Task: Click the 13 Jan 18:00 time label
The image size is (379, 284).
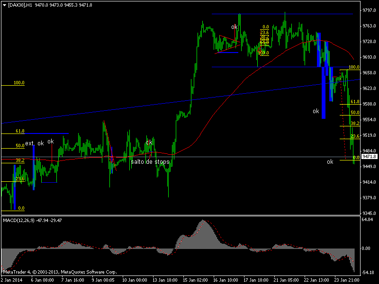Action: pyautogui.click(x=164, y=280)
